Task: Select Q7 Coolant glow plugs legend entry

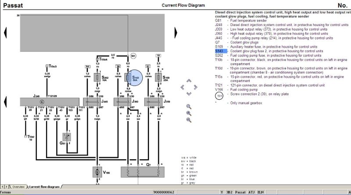Action: 236,42
